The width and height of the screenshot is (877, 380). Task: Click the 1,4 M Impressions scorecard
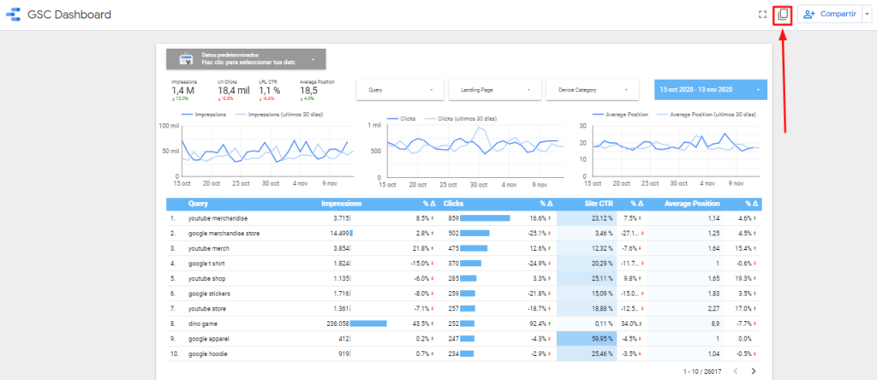tap(185, 89)
